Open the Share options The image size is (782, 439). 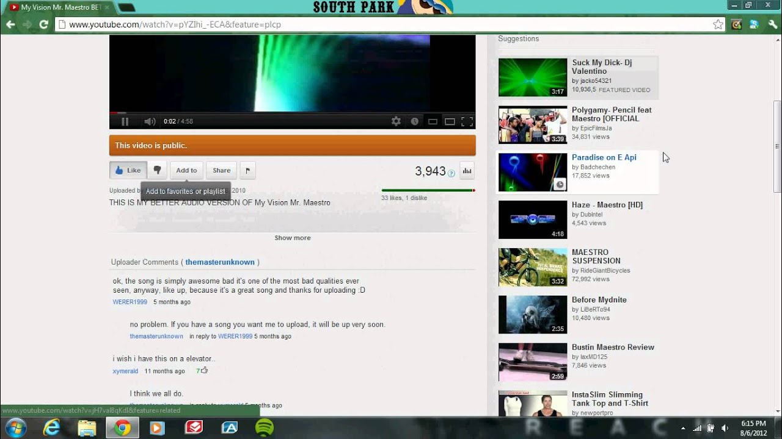(221, 170)
